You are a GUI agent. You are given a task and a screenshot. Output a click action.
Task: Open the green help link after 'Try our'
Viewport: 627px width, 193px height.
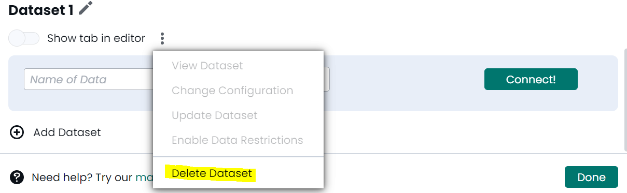coord(144,177)
